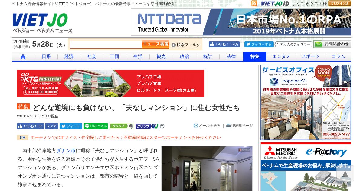Click the article Facebook いいね 33 button
Viewport: 363px width, 191px height.
click(30, 126)
